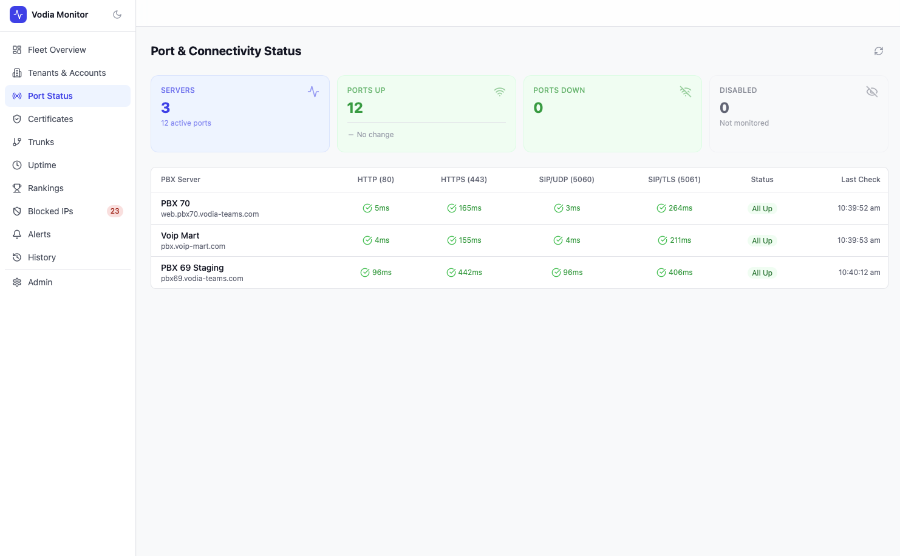
Task: Open the Alerts bell icon
Action: (x=17, y=234)
